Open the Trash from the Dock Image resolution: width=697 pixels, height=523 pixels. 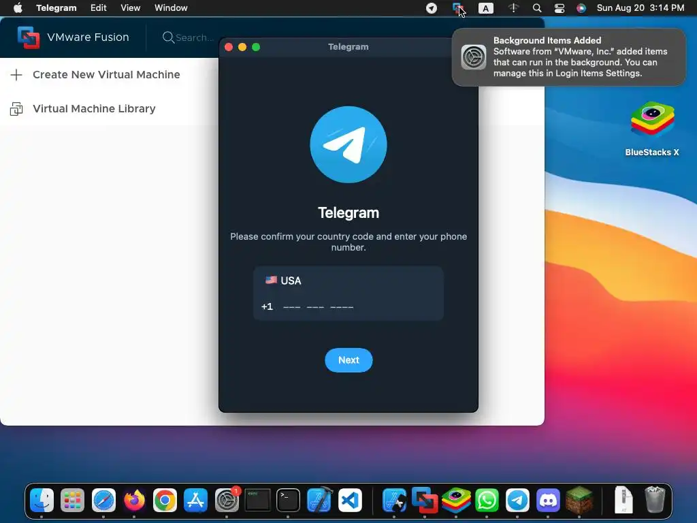(x=655, y=500)
